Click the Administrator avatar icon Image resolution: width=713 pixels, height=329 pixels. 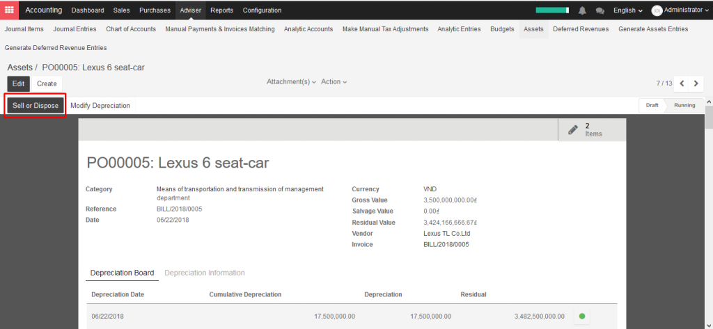(657, 10)
